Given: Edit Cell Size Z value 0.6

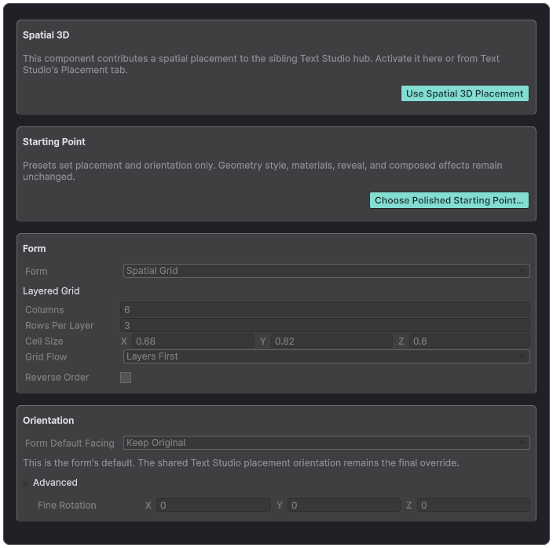Looking at the screenshot, I should coord(470,342).
